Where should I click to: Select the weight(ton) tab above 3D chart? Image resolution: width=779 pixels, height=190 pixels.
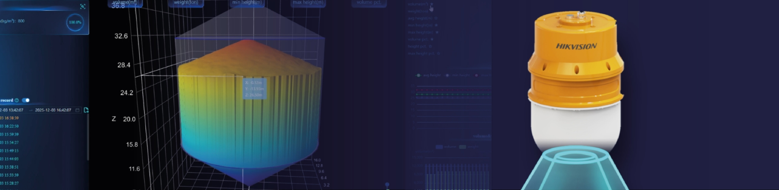(x=186, y=3)
